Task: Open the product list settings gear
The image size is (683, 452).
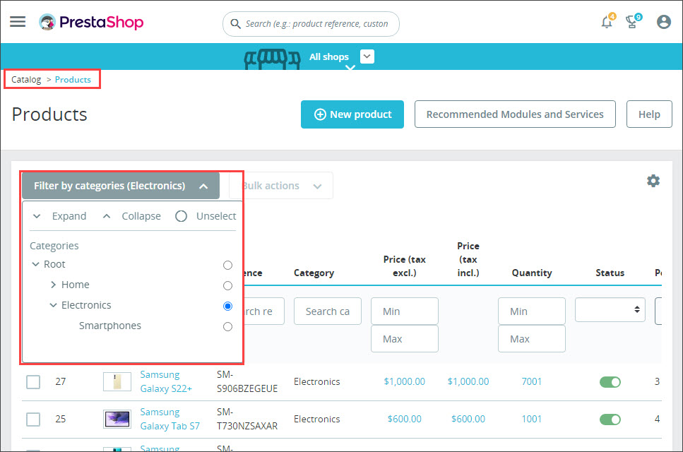Action: coord(653,181)
